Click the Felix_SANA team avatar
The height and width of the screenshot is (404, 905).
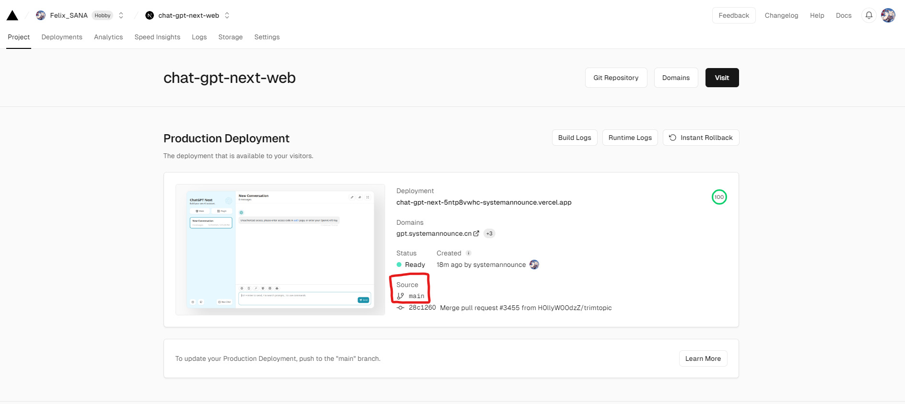tap(41, 15)
